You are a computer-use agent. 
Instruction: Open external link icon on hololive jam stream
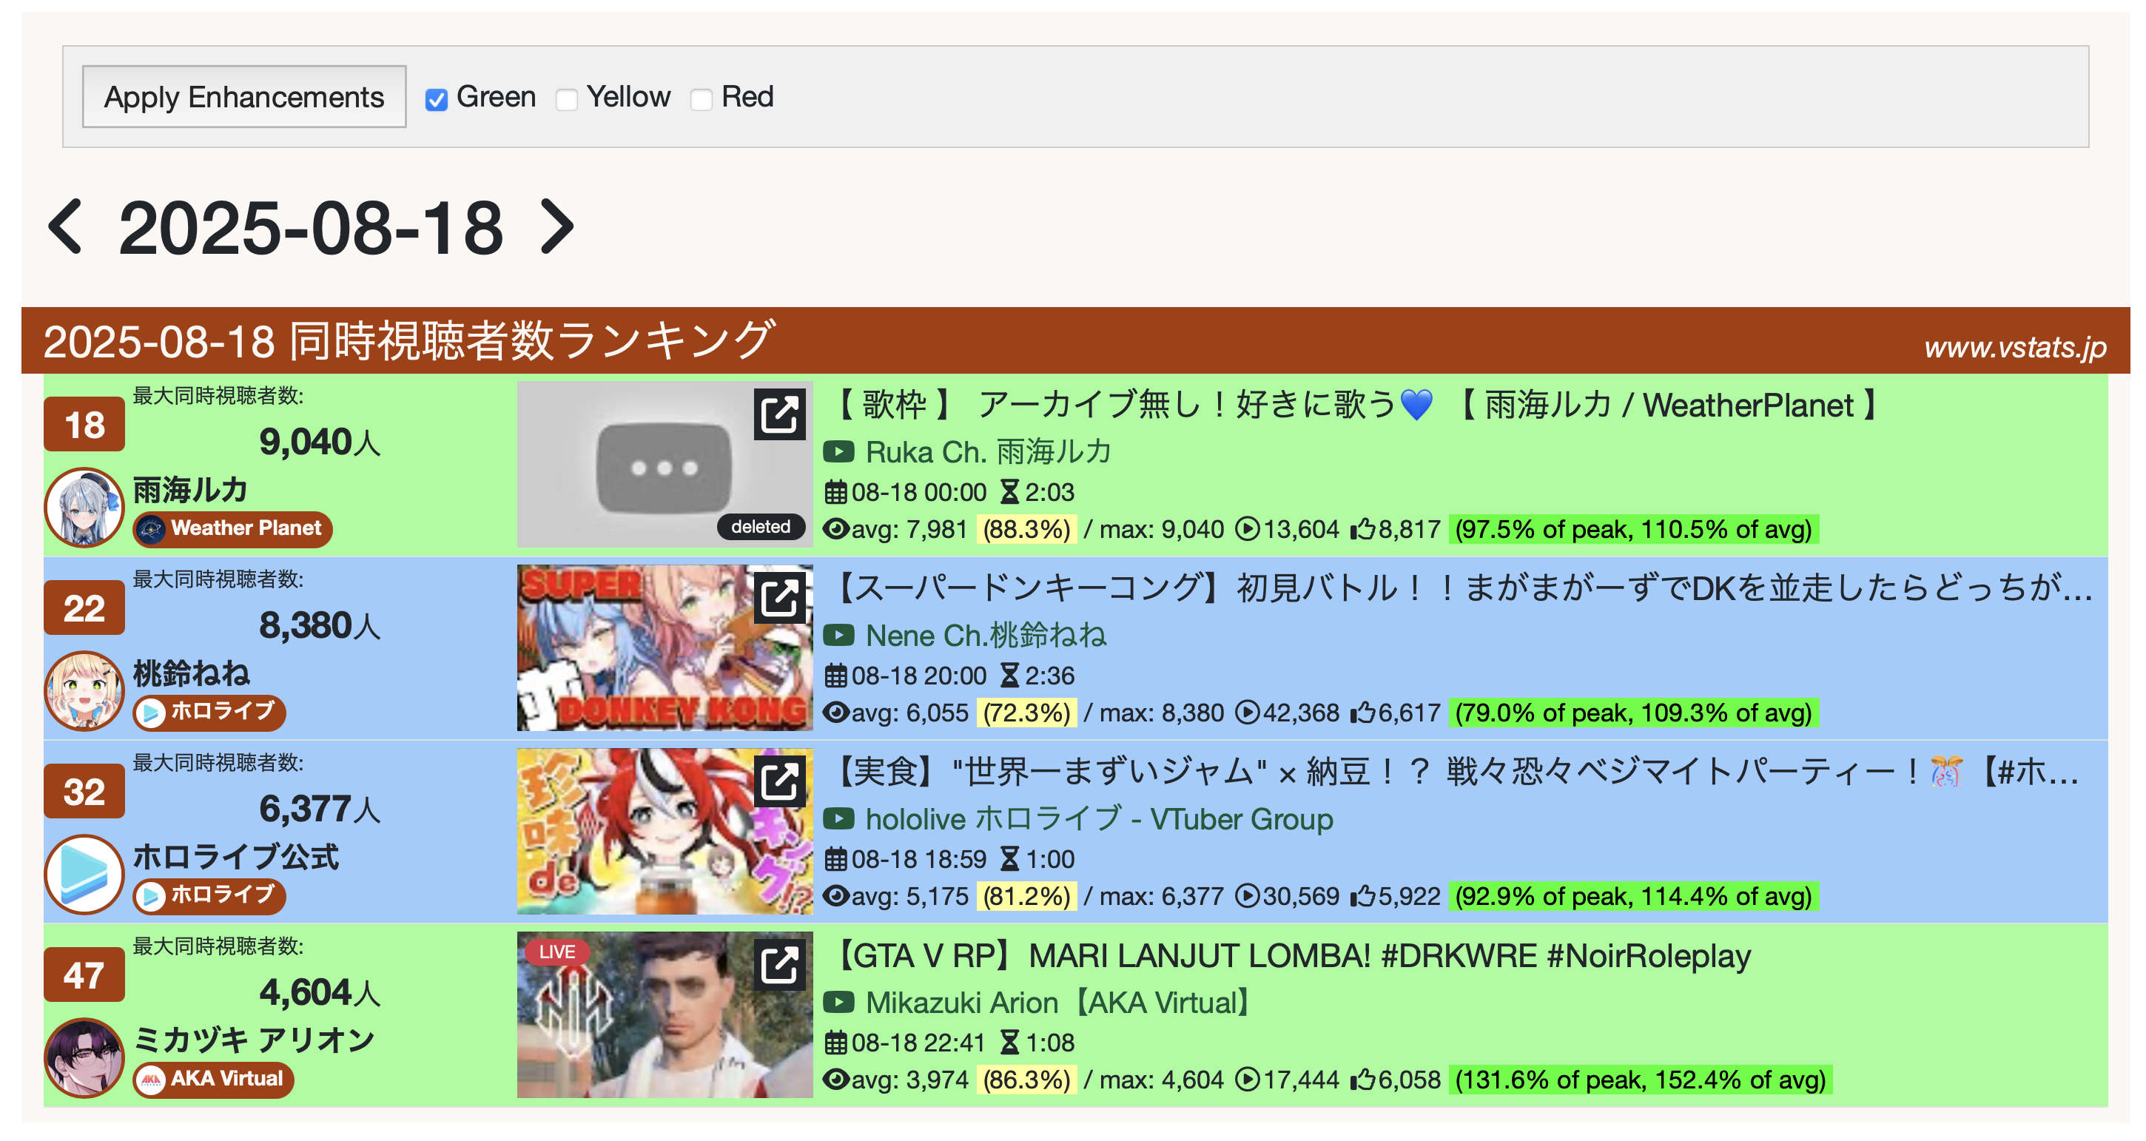pyautogui.click(x=779, y=781)
